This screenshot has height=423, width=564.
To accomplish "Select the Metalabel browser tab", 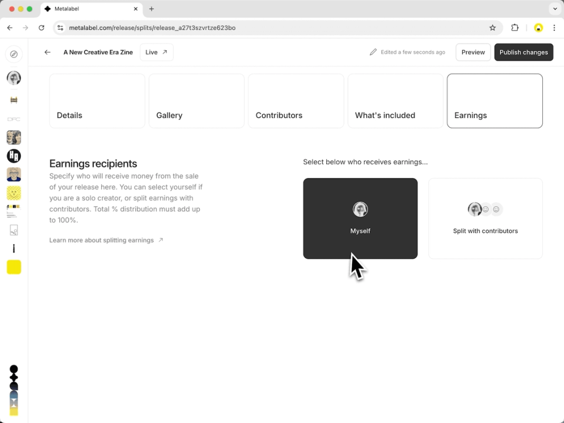I will click(92, 8).
